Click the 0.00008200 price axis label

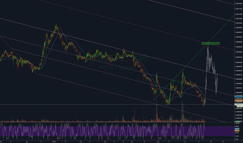click(239, 47)
